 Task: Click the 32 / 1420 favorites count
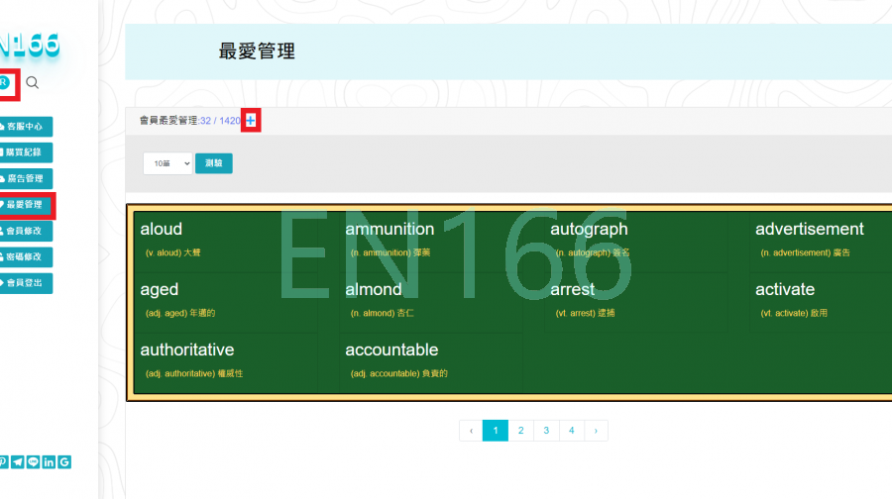(x=220, y=121)
